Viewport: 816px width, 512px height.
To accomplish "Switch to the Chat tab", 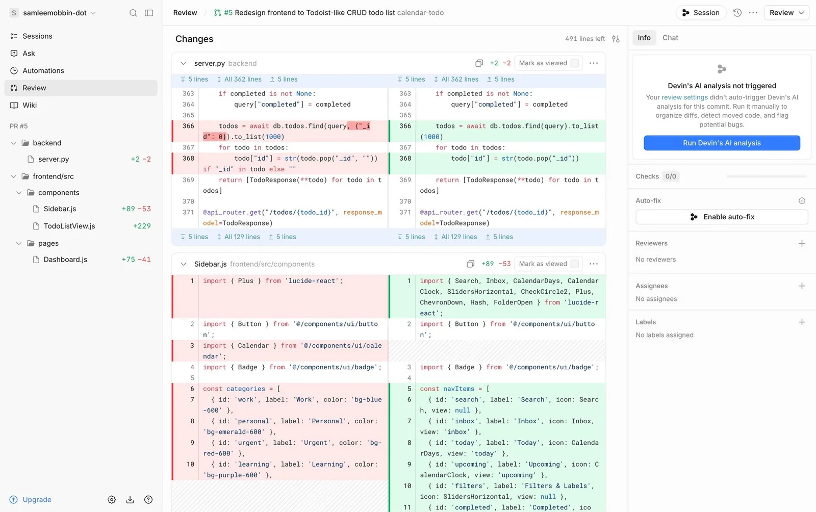I will tap(670, 38).
